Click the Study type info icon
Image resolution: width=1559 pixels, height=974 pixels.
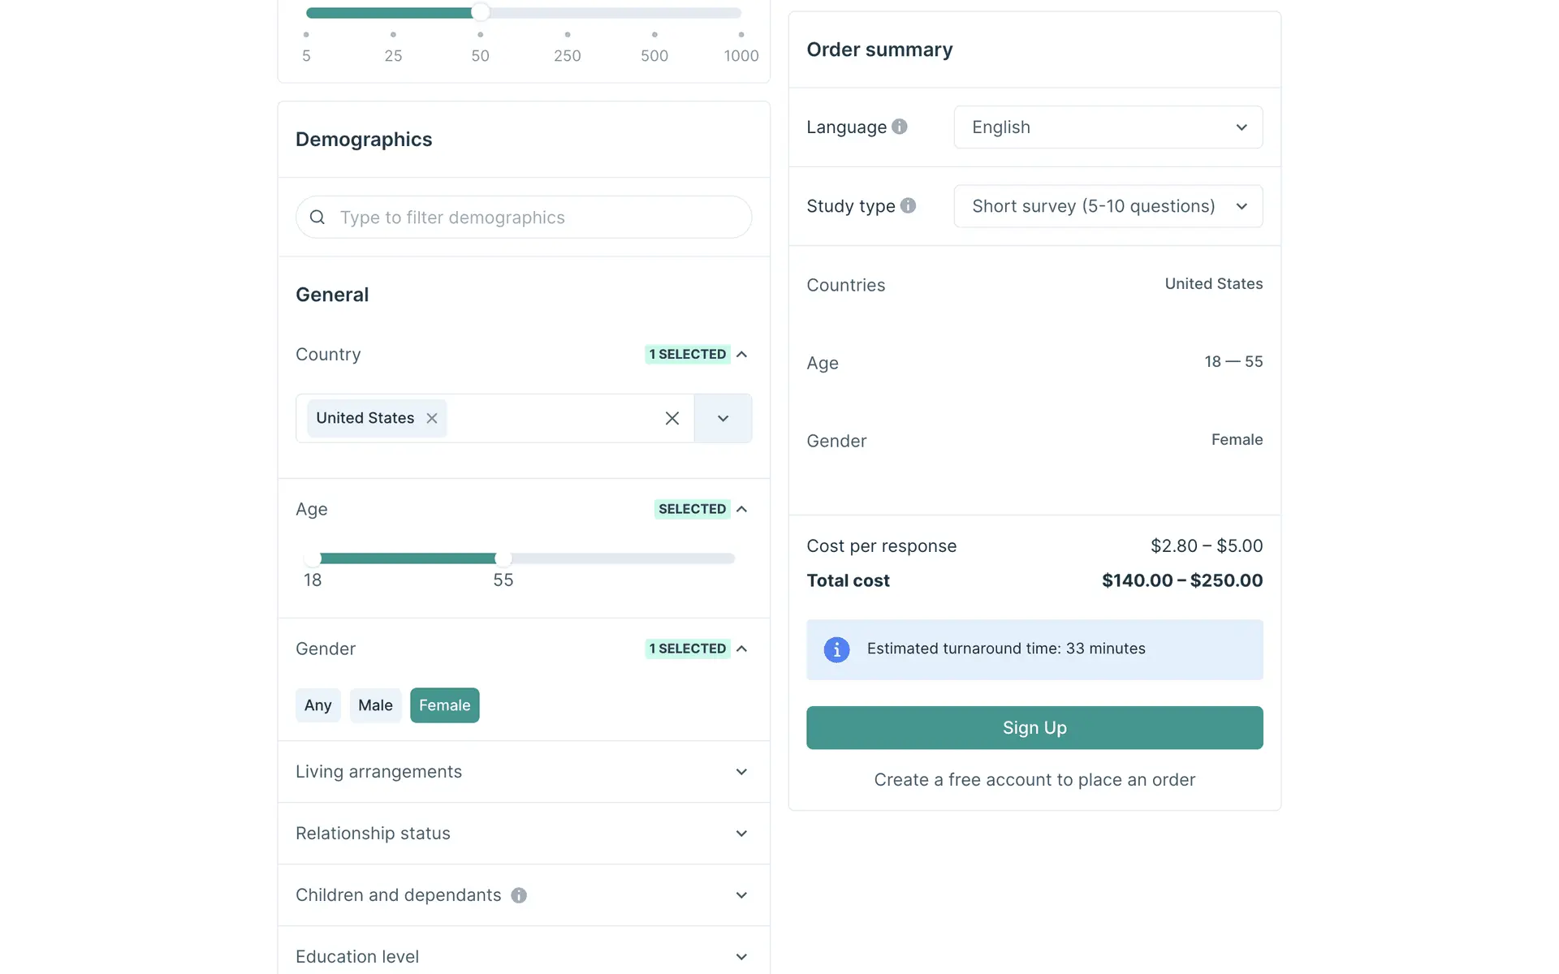click(x=908, y=206)
